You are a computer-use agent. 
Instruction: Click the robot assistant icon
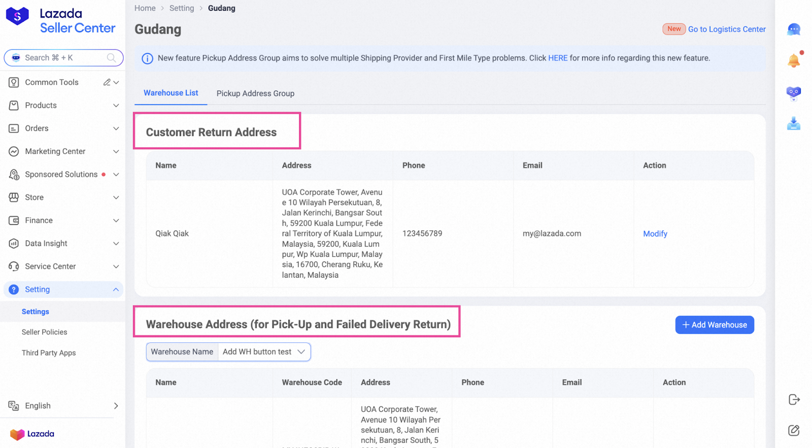pos(794,93)
